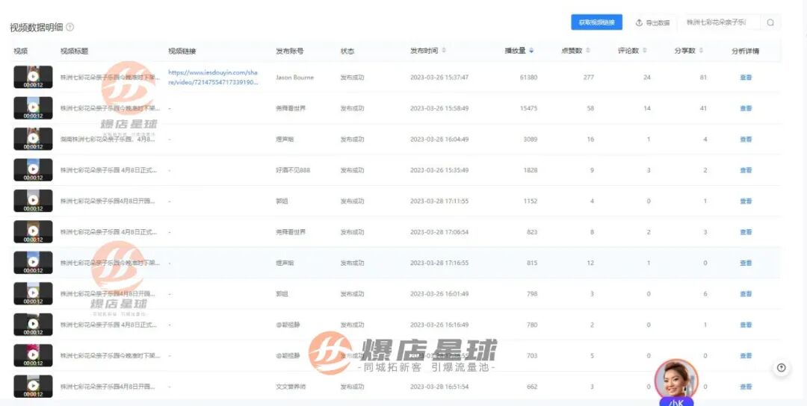Click 查看 for the 3089-play row
The image size is (807, 406).
746,140
